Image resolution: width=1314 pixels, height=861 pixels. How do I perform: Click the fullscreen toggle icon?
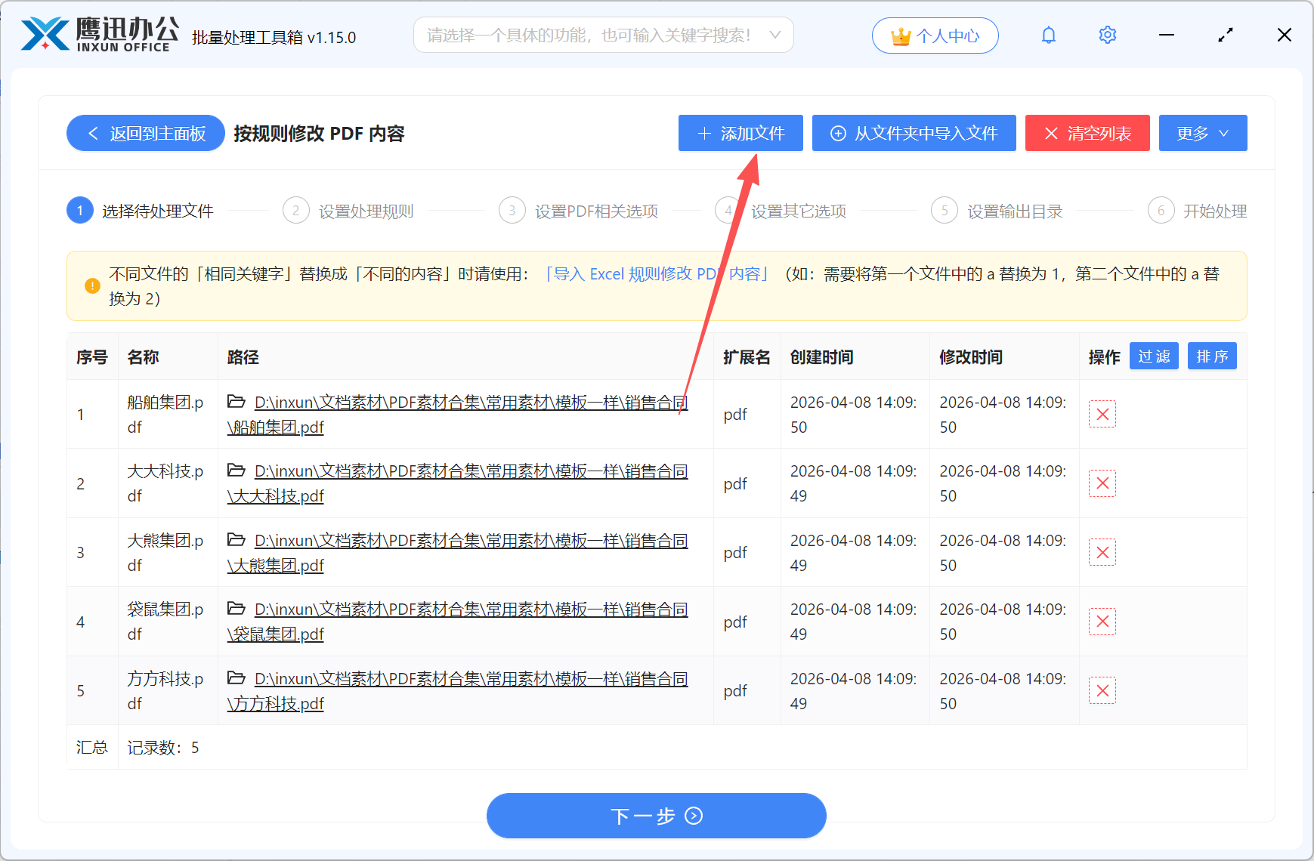pyautogui.click(x=1226, y=35)
